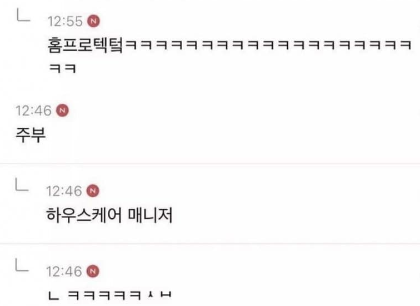
Task: Select the 12:55 timestamp
Action: [65, 22]
